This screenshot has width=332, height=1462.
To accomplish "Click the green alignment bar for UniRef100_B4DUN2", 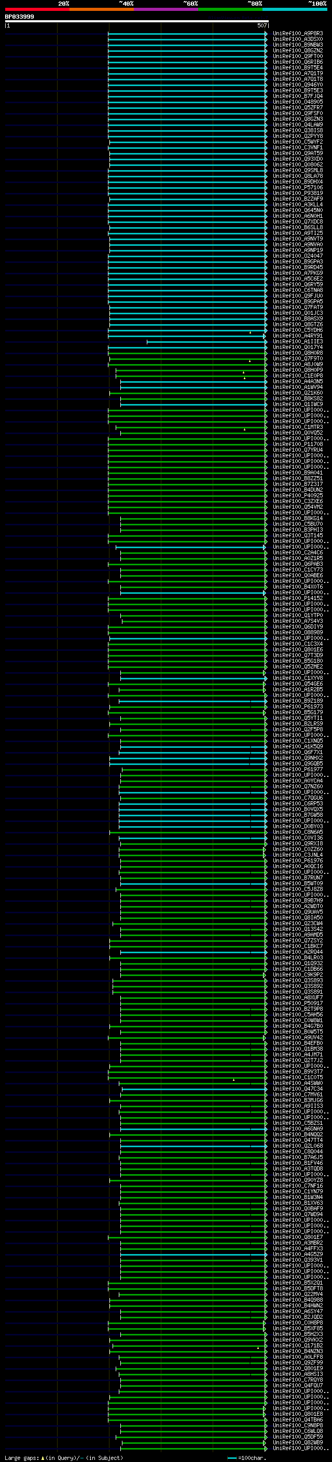I will (x=187, y=490).
